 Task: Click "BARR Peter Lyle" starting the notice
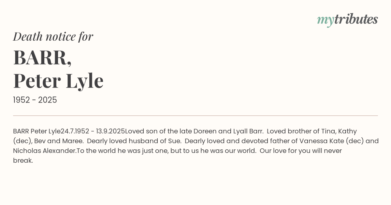pos(36,131)
